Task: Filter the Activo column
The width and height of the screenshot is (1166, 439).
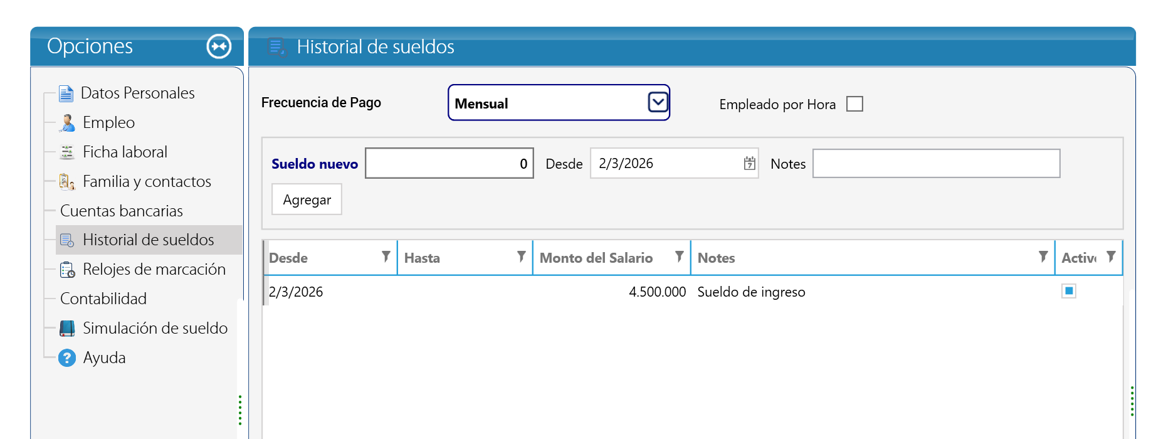Action: (x=1111, y=257)
